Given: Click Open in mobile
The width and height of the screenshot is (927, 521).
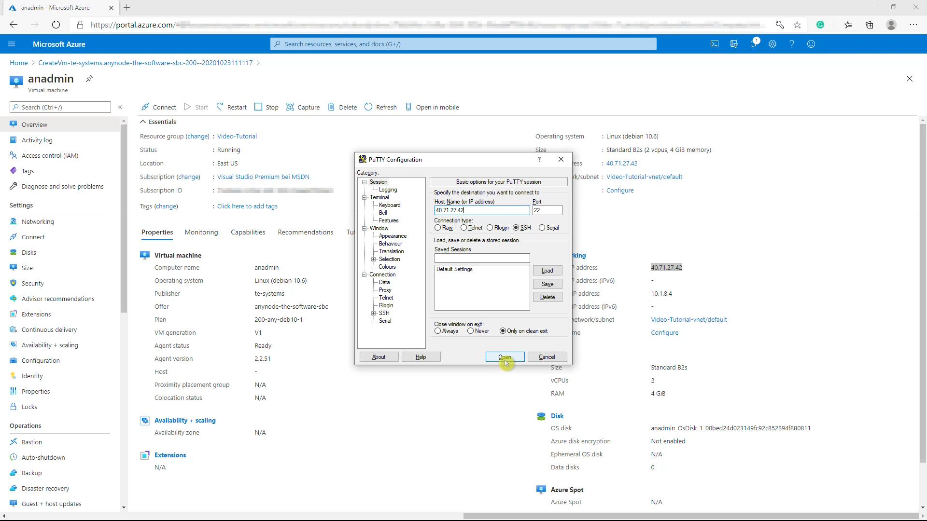Looking at the screenshot, I should [x=432, y=107].
